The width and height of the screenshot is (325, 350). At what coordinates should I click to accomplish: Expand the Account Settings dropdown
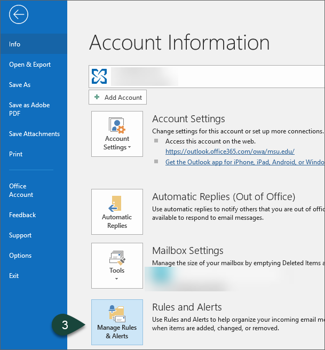pyautogui.click(x=117, y=143)
